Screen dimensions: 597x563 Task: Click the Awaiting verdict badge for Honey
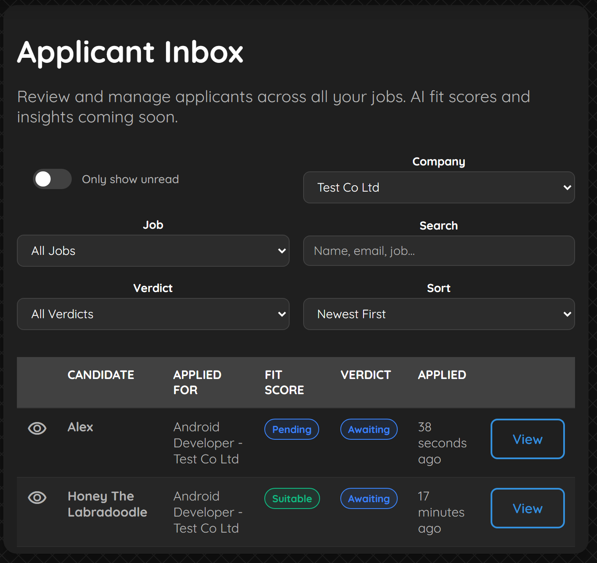coord(369,498)
